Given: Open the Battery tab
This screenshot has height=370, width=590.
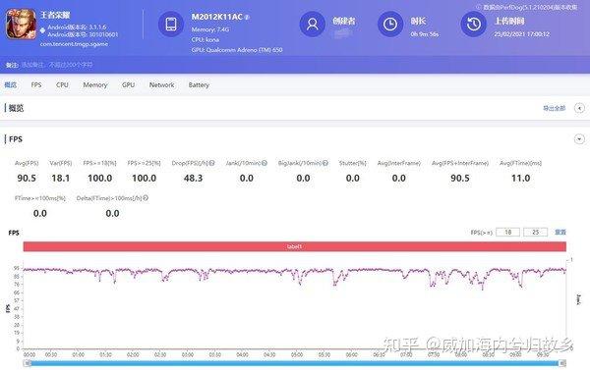Looking at the screenshot, I should click(199, 84).
